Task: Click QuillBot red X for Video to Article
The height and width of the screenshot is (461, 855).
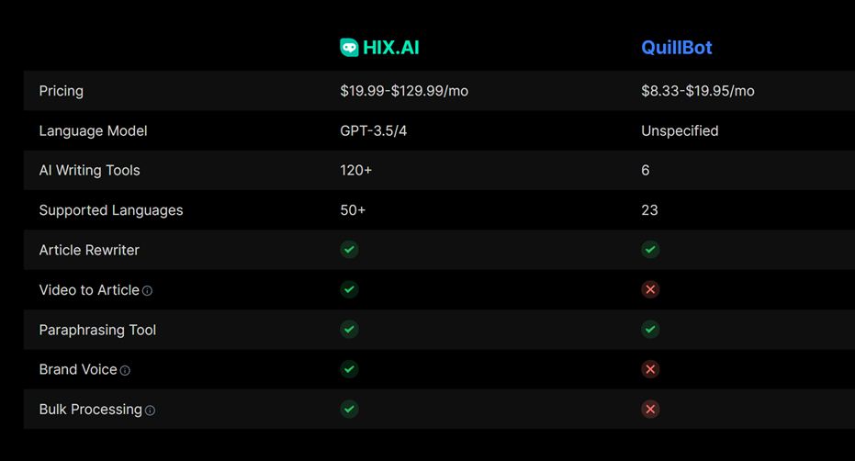Action: (650, 289)
